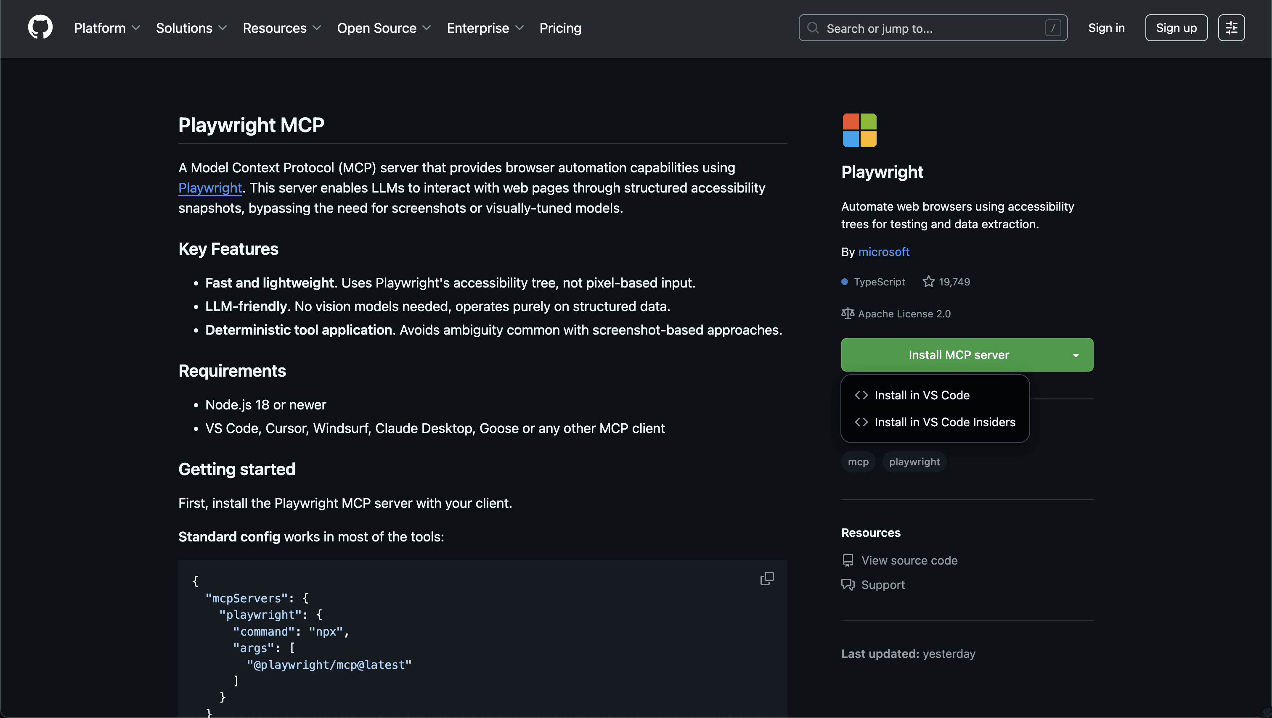Click the Requirements heading
1272x718 pixels.
point(232,371)
